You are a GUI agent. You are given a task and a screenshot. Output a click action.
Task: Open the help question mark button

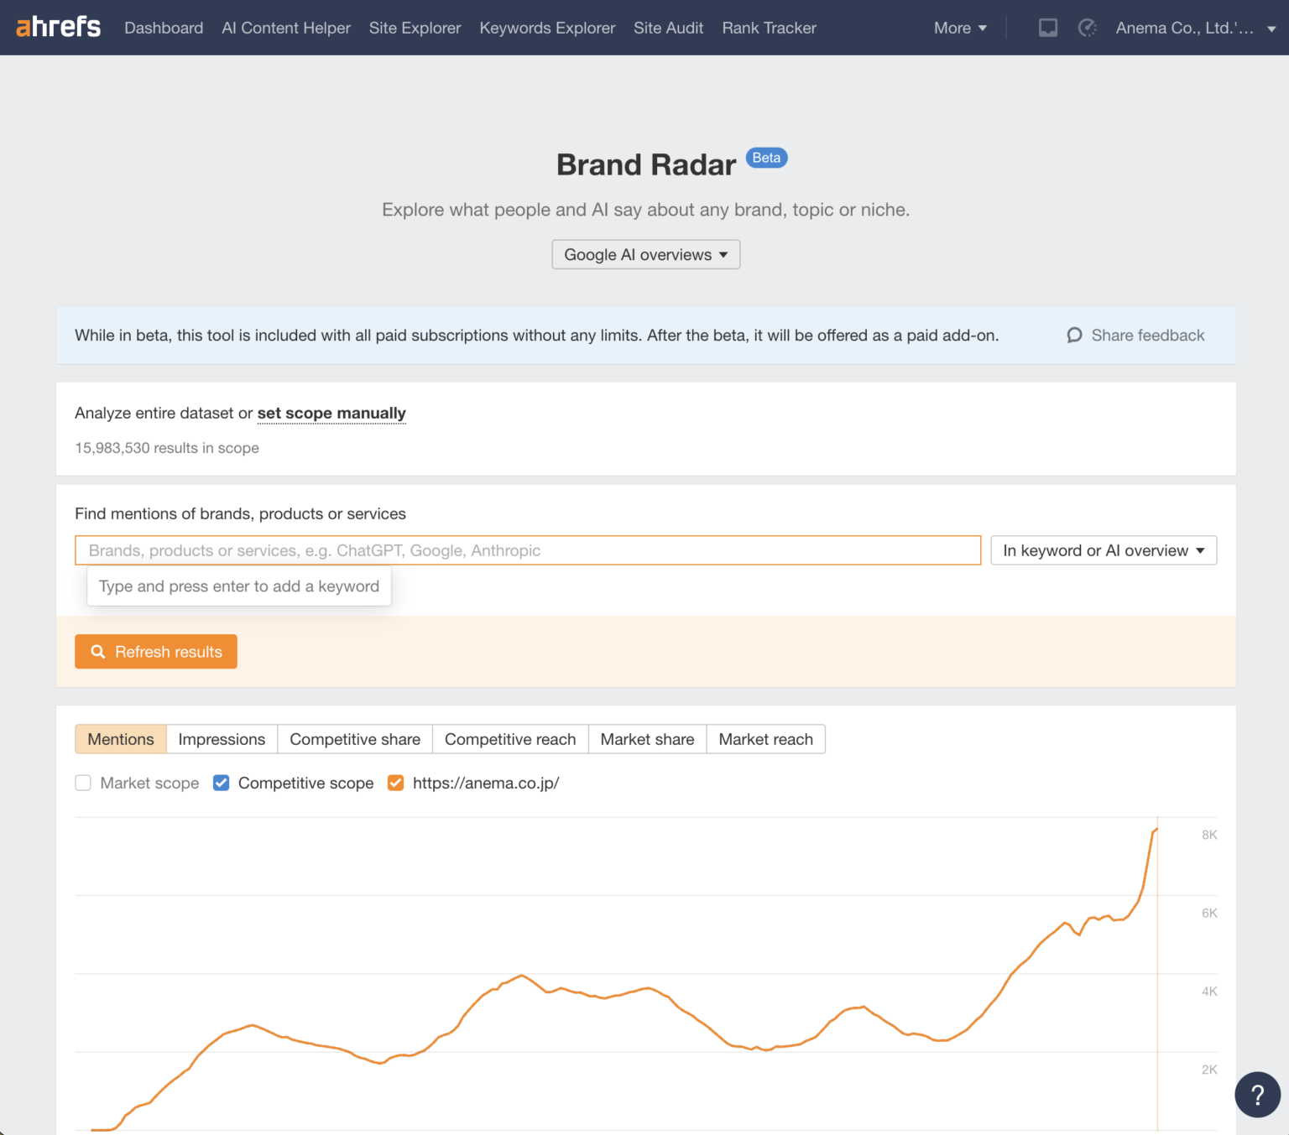(1256, 1094)
